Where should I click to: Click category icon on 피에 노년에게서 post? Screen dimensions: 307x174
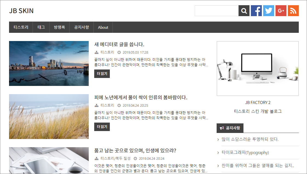point(96,105)
